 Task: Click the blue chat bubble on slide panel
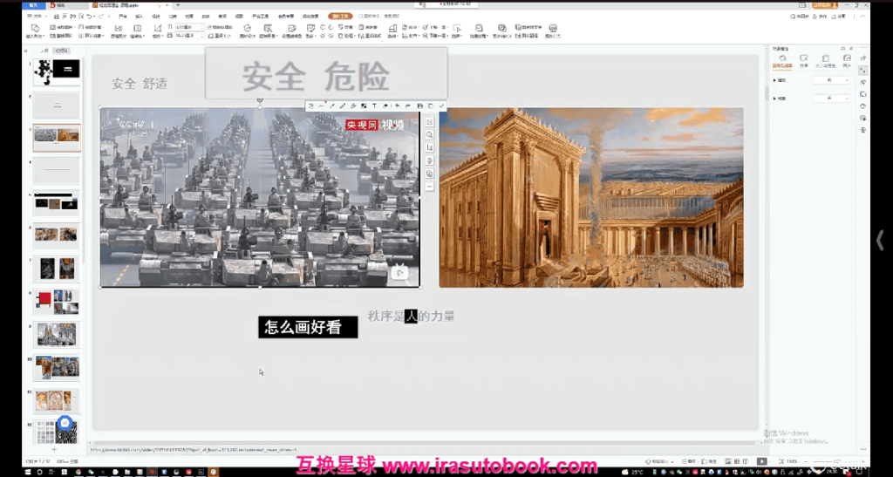65,423
